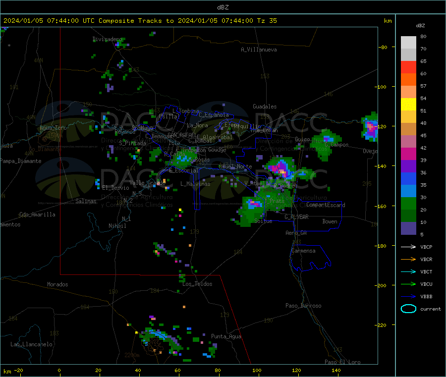Click the Paso_El_Loro map label
Viewport: 446px width, 377px height.
click(342, 362)
